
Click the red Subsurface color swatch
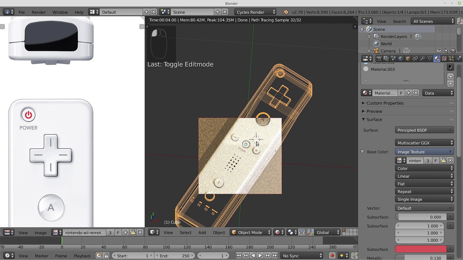click(421, 249)
